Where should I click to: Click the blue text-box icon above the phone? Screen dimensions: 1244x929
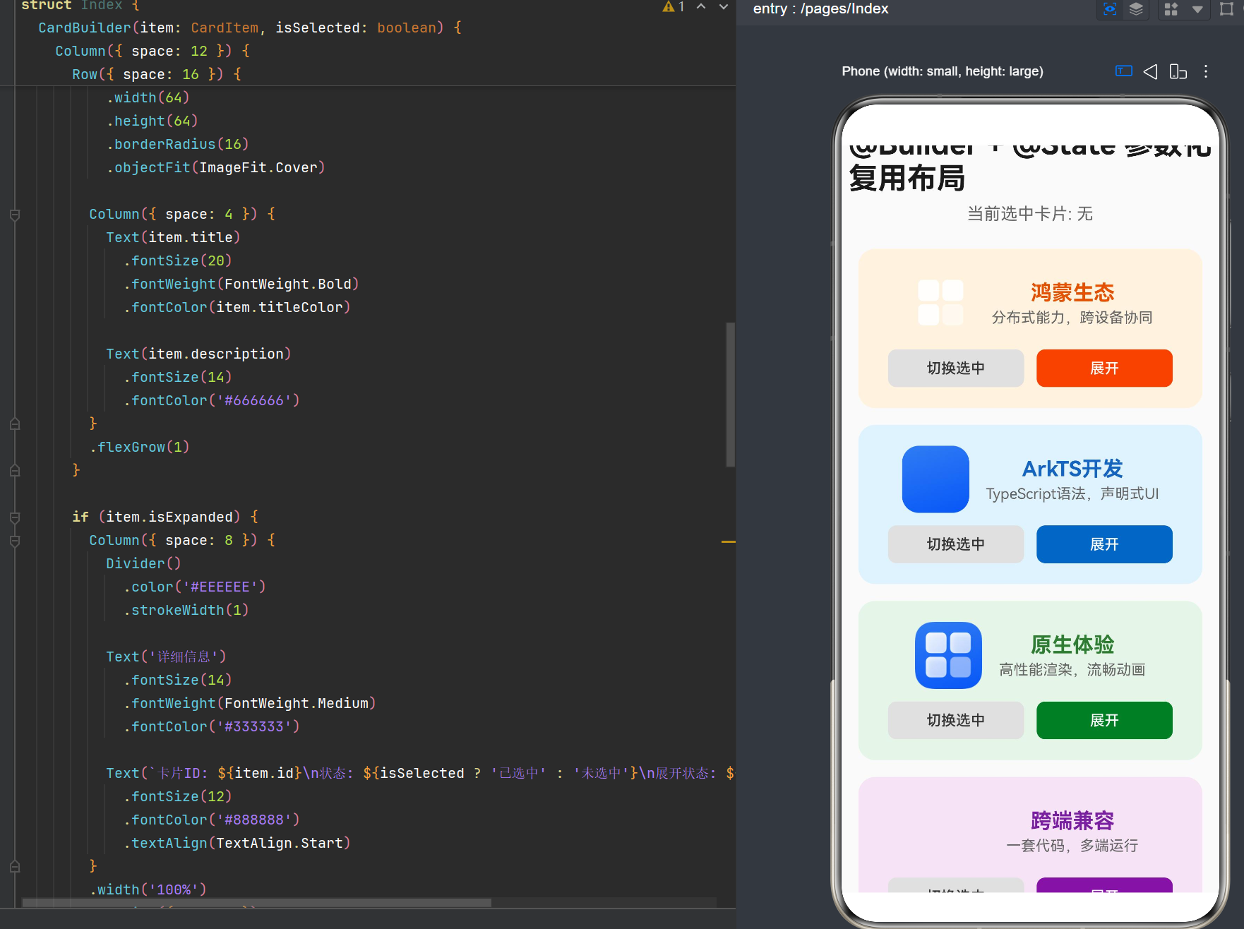click(x=1124, y=71)
